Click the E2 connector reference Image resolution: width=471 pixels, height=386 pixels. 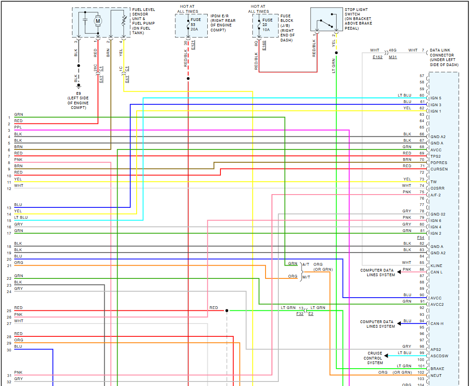pyautogui.click(x=311, y=314)
